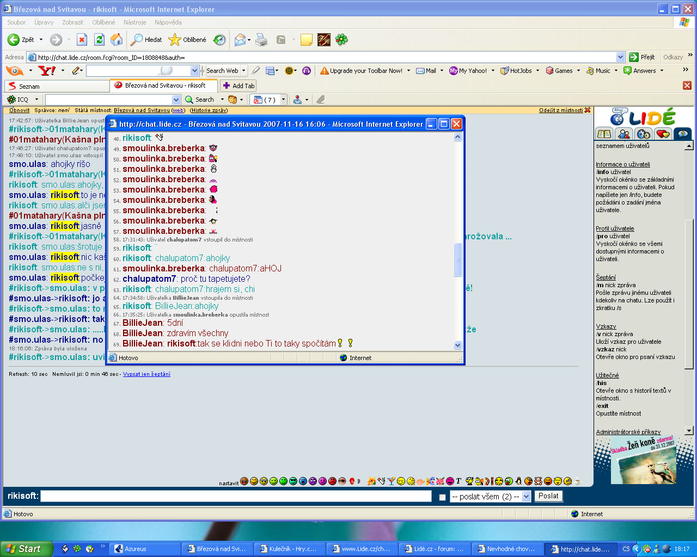697x557 pixels.
Task: Click Vypsat jen šeptání link
Action: point(146,374)
